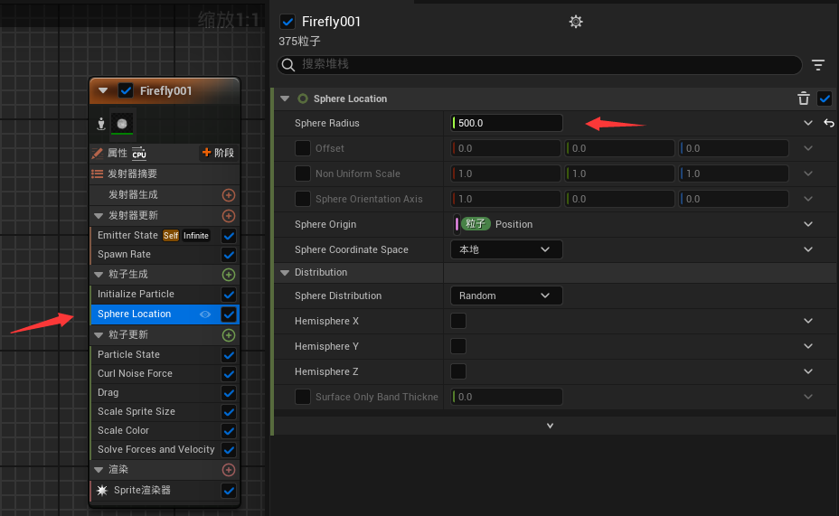
Task: Open the stack filter options icon
Action: [818, 65]
